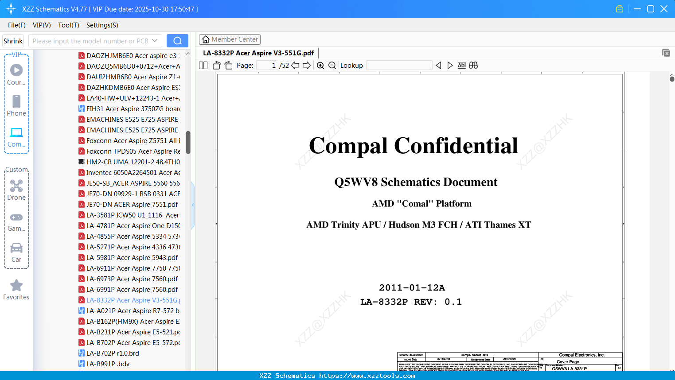Find next lookup match triangle

point(450,66)
